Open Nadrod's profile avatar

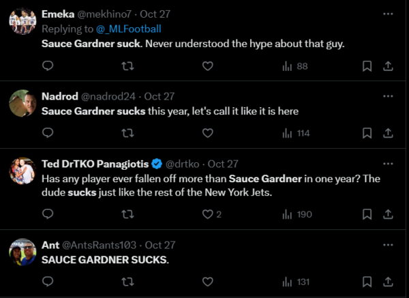click(x=22, y=104)
